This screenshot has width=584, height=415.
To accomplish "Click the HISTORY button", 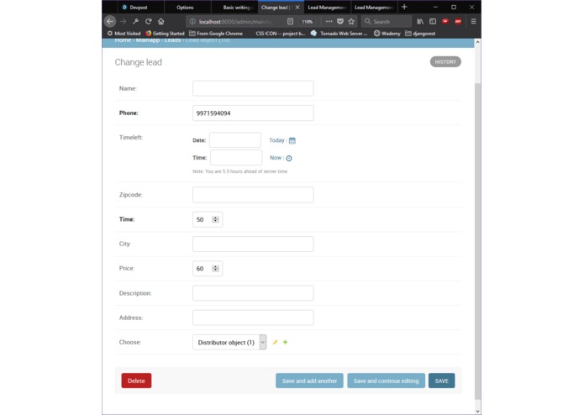I will pyautogui.click(x=445, y=62).
